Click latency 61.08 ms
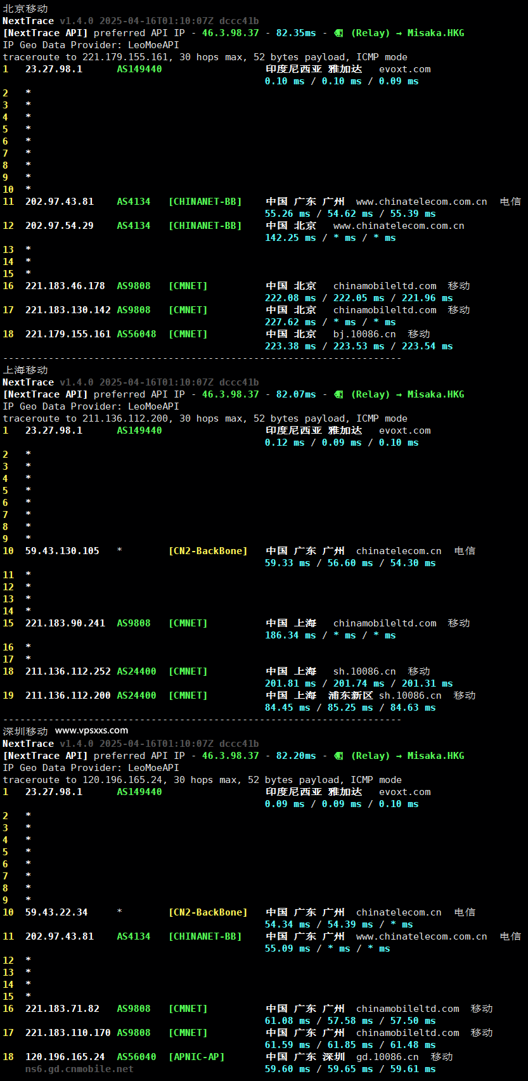This screenshot has height=1081, width=528. [x=288, y=1021]
